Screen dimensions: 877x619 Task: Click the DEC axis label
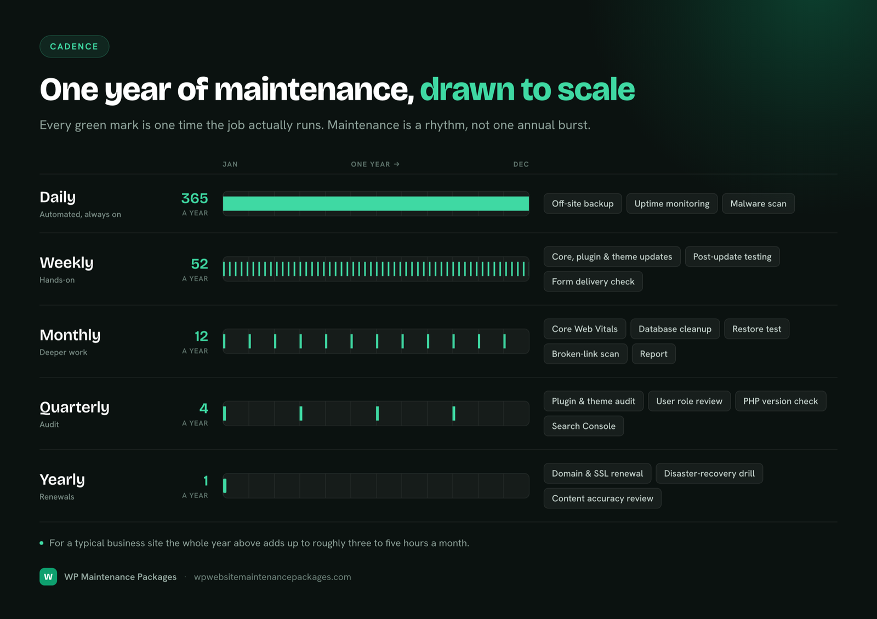tap(521, 164)
